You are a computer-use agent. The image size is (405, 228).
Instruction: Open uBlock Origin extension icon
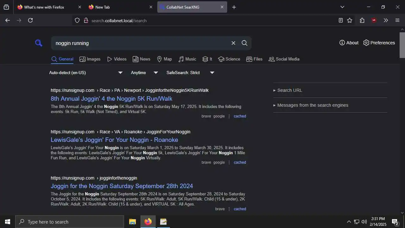tap(374, 20)
